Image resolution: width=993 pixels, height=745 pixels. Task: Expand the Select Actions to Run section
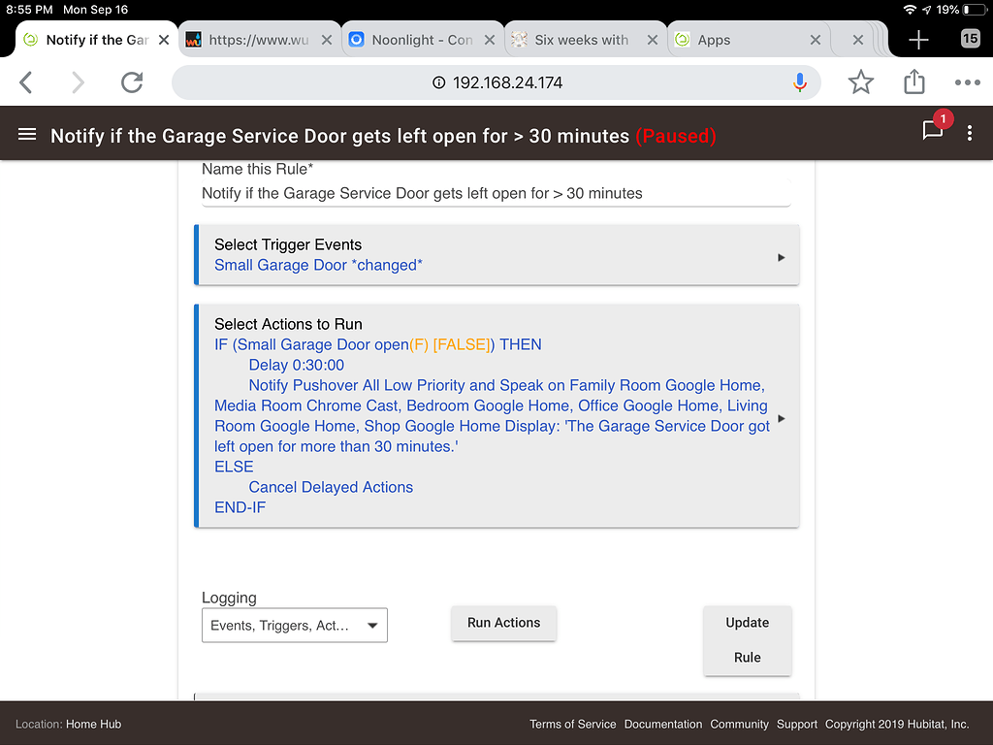coord(496,415)
